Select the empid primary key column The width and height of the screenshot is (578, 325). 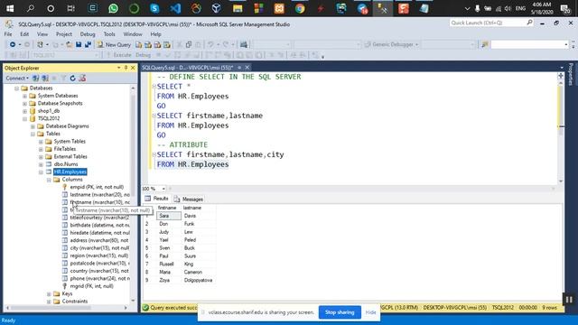[97, 187]
